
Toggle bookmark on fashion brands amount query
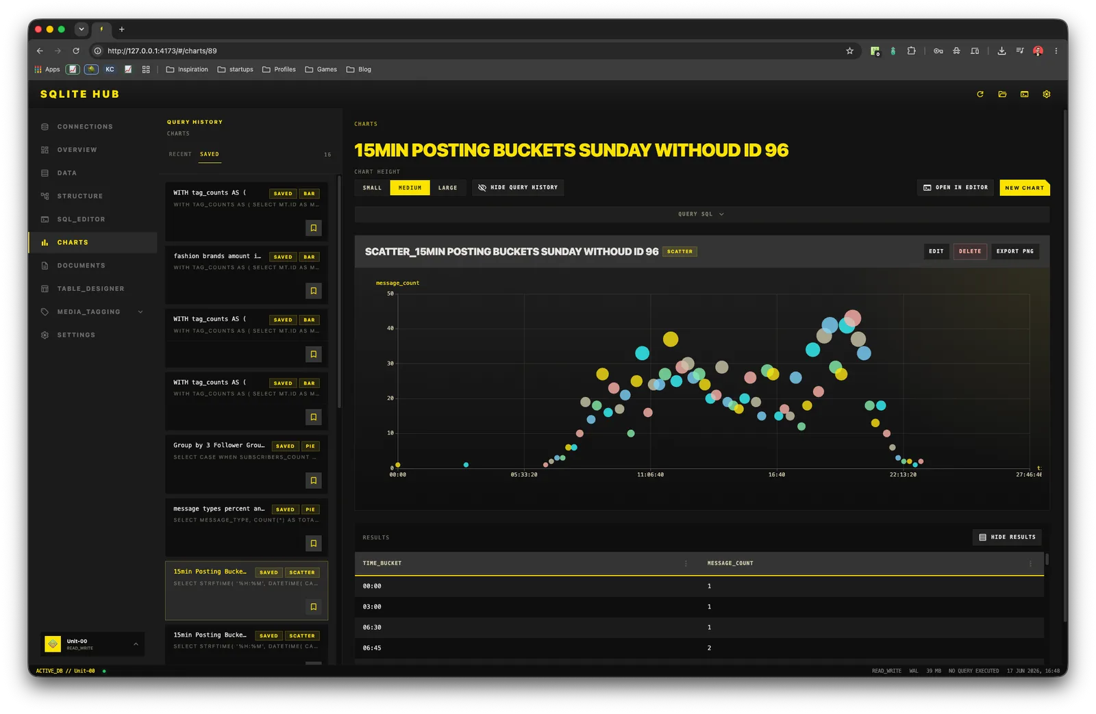(314, 291)
